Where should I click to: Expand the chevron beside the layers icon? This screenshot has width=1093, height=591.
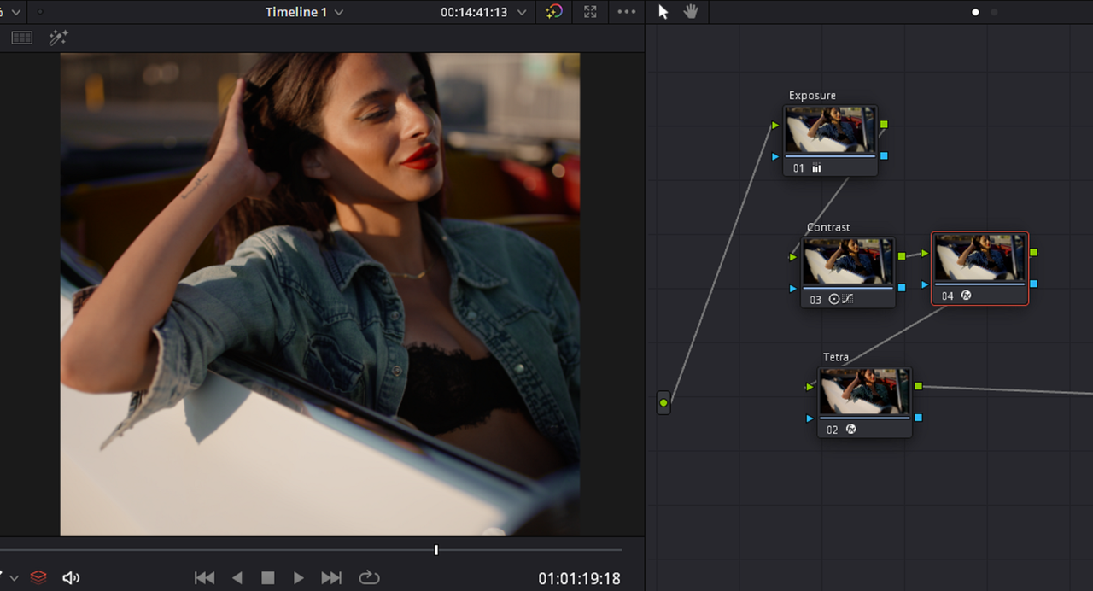coord(15,579)
